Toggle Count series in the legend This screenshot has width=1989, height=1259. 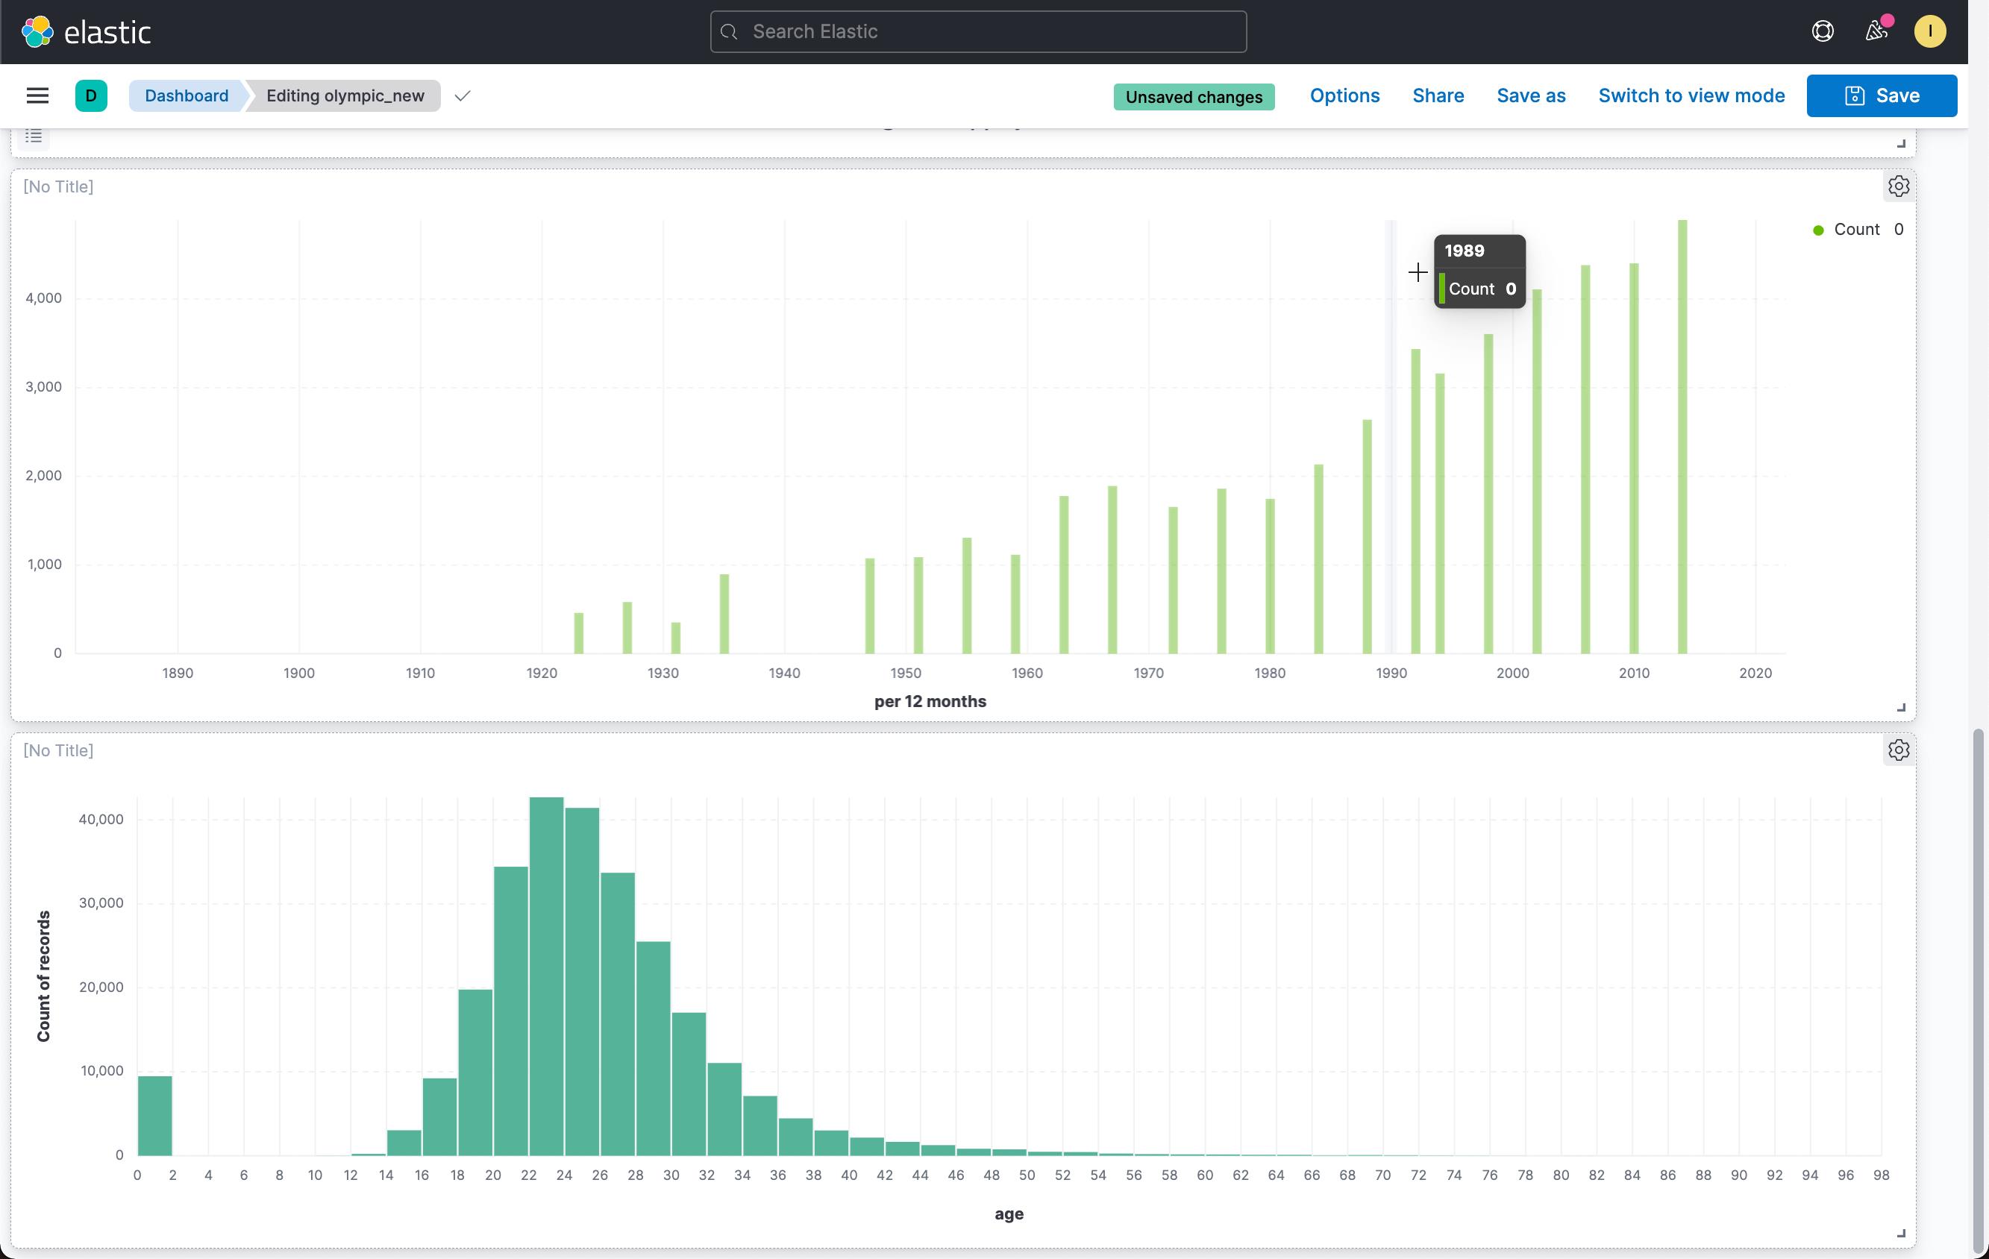1856,230
